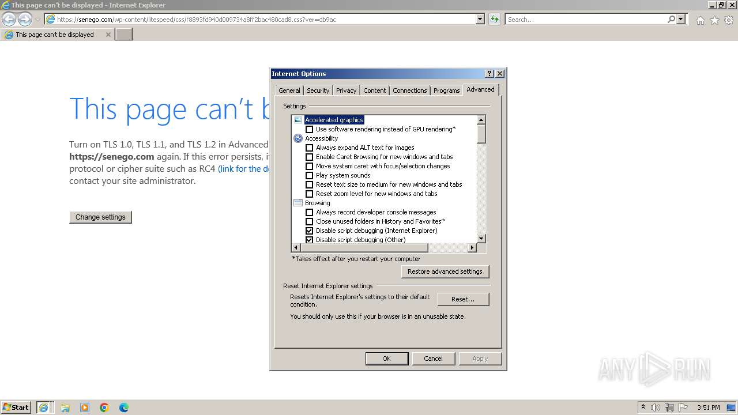Open the Home icon in IE toolbar
This screenshot has width=738, height=415.
click(700, 20)
